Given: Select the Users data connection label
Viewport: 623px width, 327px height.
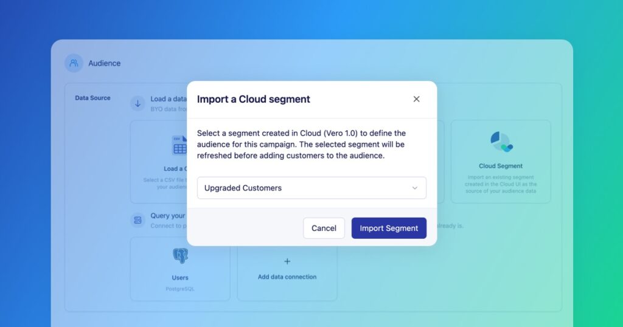Looking at the screenshot, I should click(x=180, y=278).
